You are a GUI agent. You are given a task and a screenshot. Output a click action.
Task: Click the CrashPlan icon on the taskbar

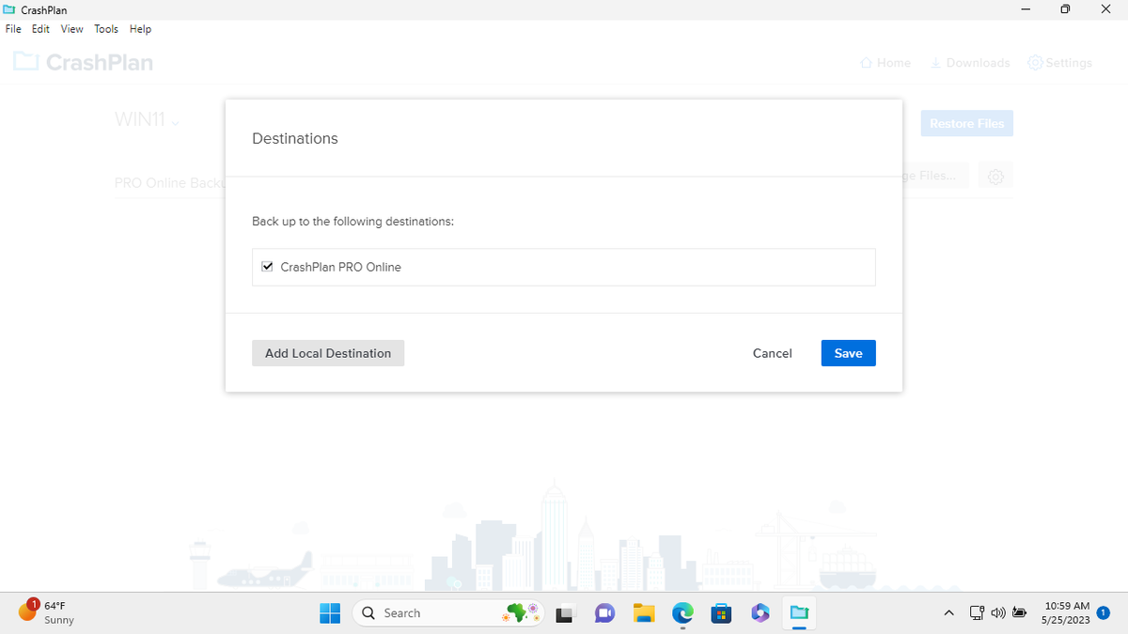click(x=798, y=612)
